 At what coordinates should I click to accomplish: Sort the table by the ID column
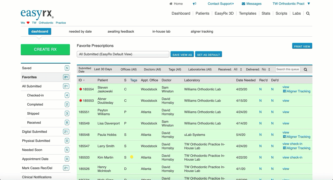[82, 80]
